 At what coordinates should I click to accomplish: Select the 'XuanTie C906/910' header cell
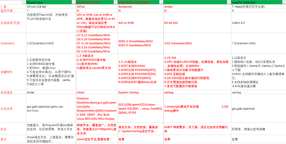(x=258, y=2)
